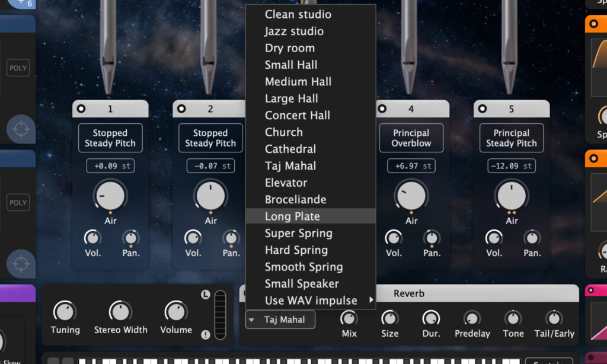Click the output level meter
The width and height of the screenshot is (607, 364).
click(220, 315)
